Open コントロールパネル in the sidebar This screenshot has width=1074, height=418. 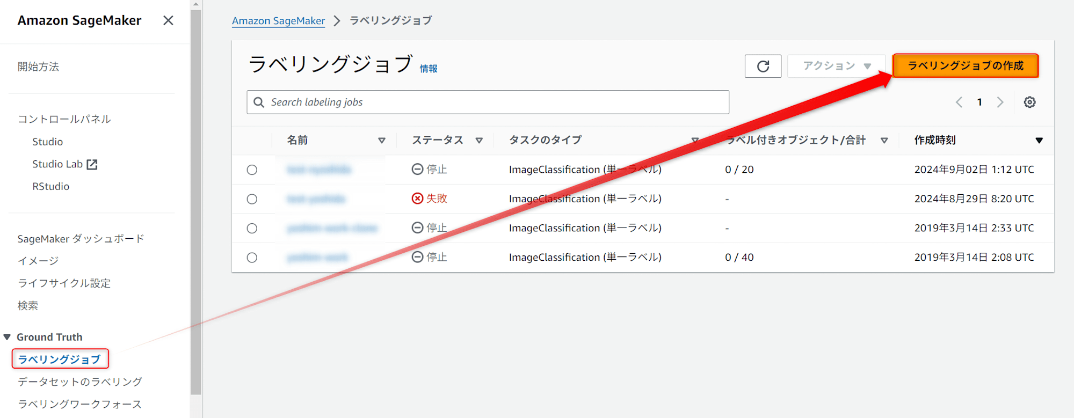click(64, 119)
